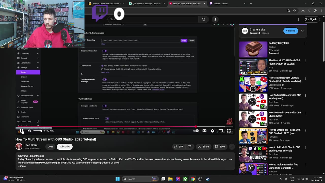The height and width of the screenshot is (183, 325).
Task: Toggle Always Publish VODs switch
Action: point(107,118)
